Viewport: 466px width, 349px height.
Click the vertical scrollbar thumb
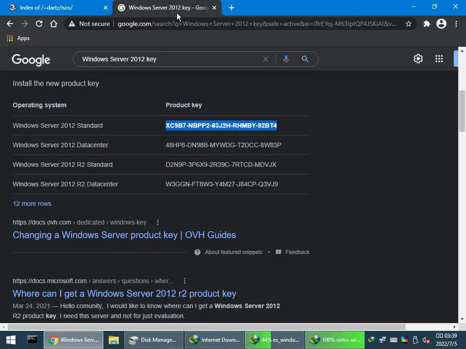pyautogui.click(x=462, y=111)
